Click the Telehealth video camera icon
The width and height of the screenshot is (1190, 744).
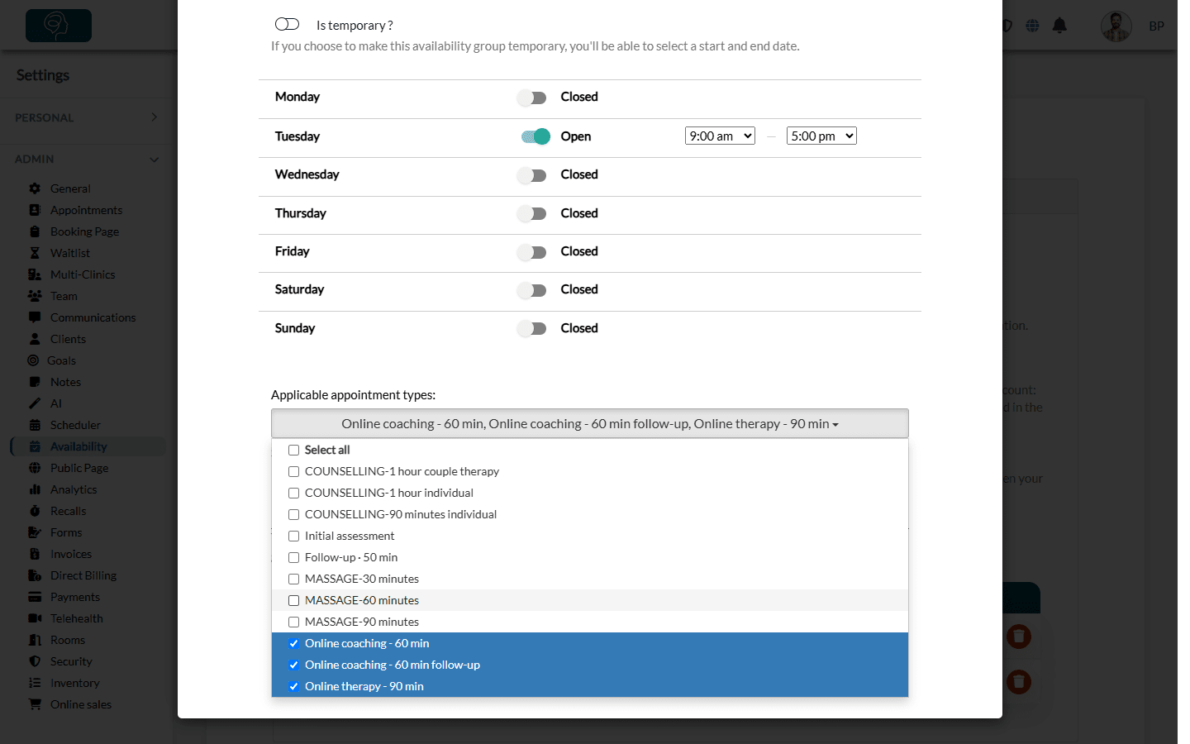pos(35,618)
